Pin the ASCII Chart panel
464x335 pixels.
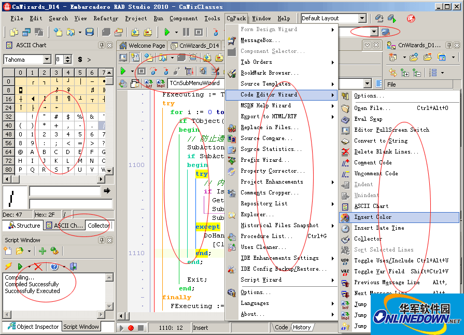point(102,45)
